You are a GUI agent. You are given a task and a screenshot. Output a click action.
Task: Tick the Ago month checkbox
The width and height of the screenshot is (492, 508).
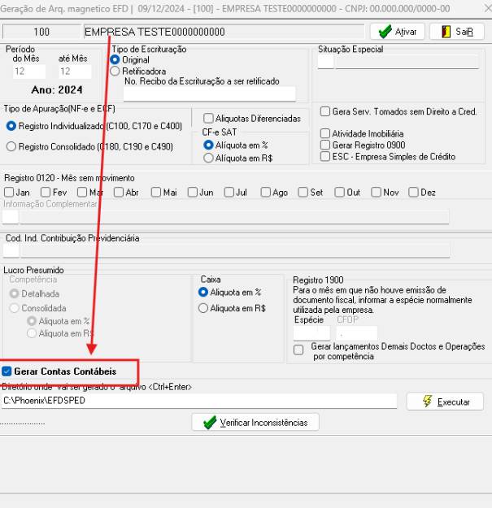coord(266,192)
